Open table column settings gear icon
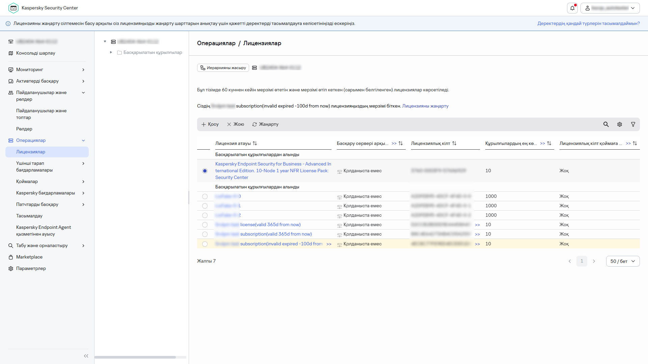 click(x=620, y=124)
